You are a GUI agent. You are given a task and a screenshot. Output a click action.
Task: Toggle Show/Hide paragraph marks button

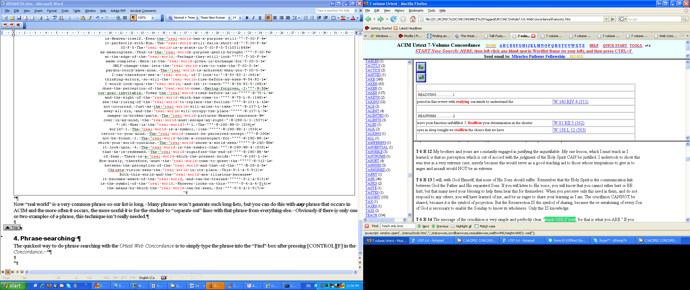[x=133, y=18]
